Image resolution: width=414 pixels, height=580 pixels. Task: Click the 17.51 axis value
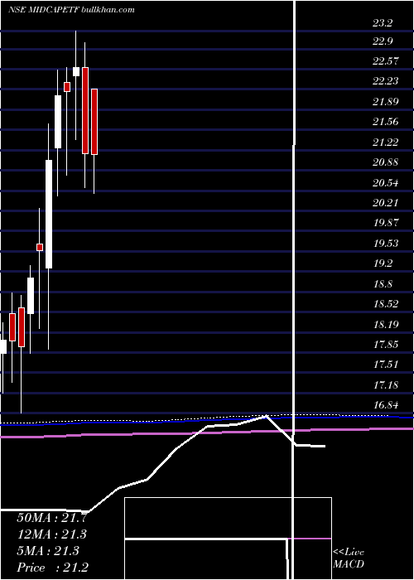point(386,365)
